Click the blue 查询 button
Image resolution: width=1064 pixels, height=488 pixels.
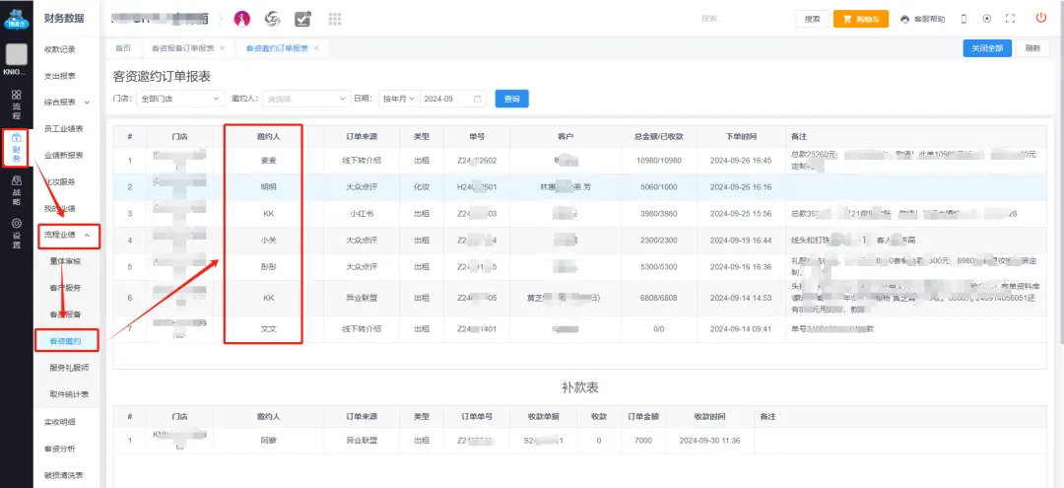click(512, 99)
